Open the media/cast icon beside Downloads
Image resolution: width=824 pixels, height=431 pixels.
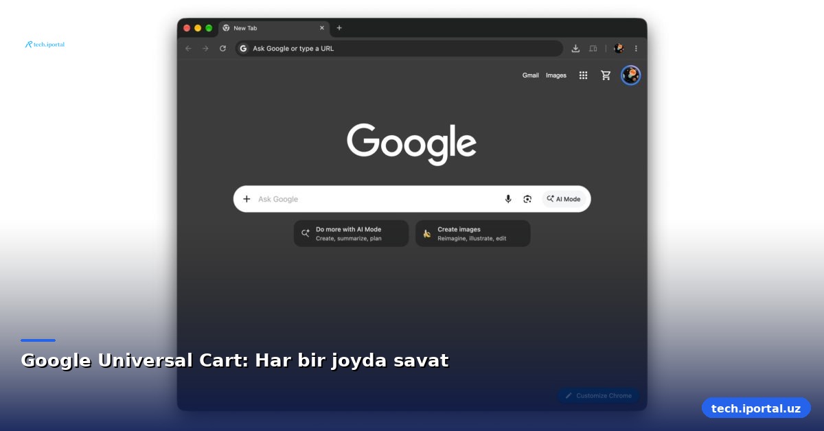coord(593,49)
